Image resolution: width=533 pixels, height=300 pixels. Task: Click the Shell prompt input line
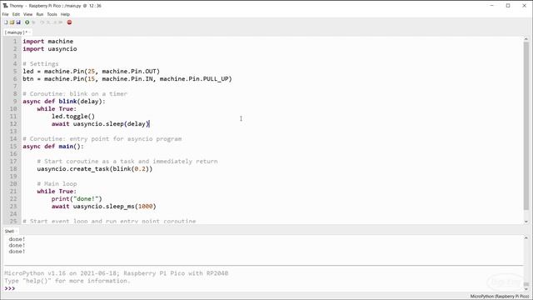coord(263,288)
